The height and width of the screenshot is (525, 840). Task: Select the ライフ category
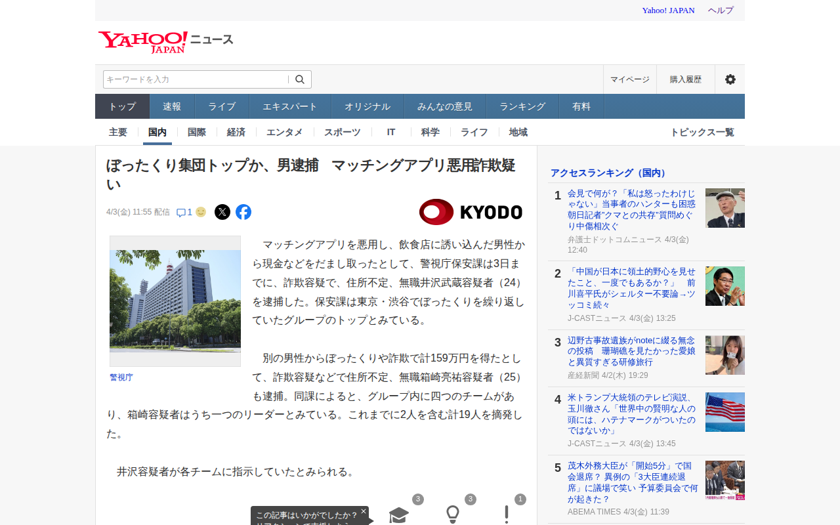[474, 132]
